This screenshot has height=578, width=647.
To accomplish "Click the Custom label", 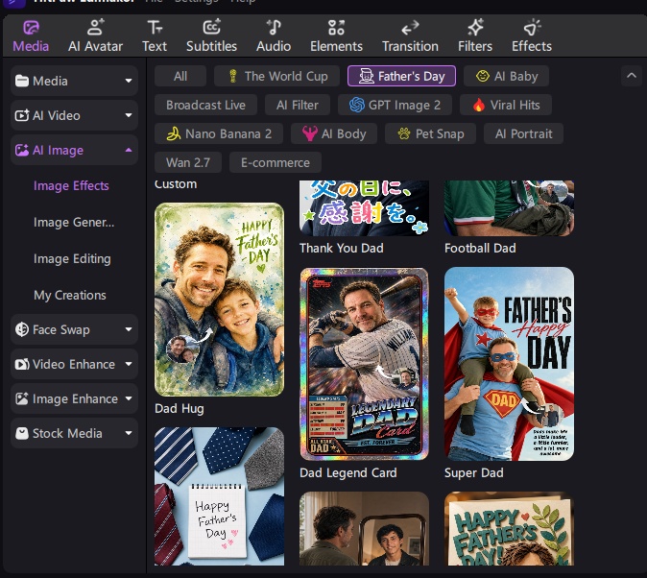I will coord(176,184).
